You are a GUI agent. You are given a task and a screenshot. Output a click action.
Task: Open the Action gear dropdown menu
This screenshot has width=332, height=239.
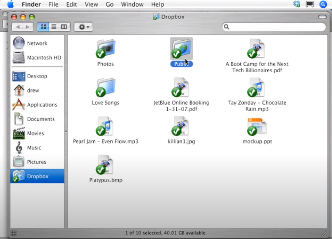pyautogui.click(x=84, y=27)
